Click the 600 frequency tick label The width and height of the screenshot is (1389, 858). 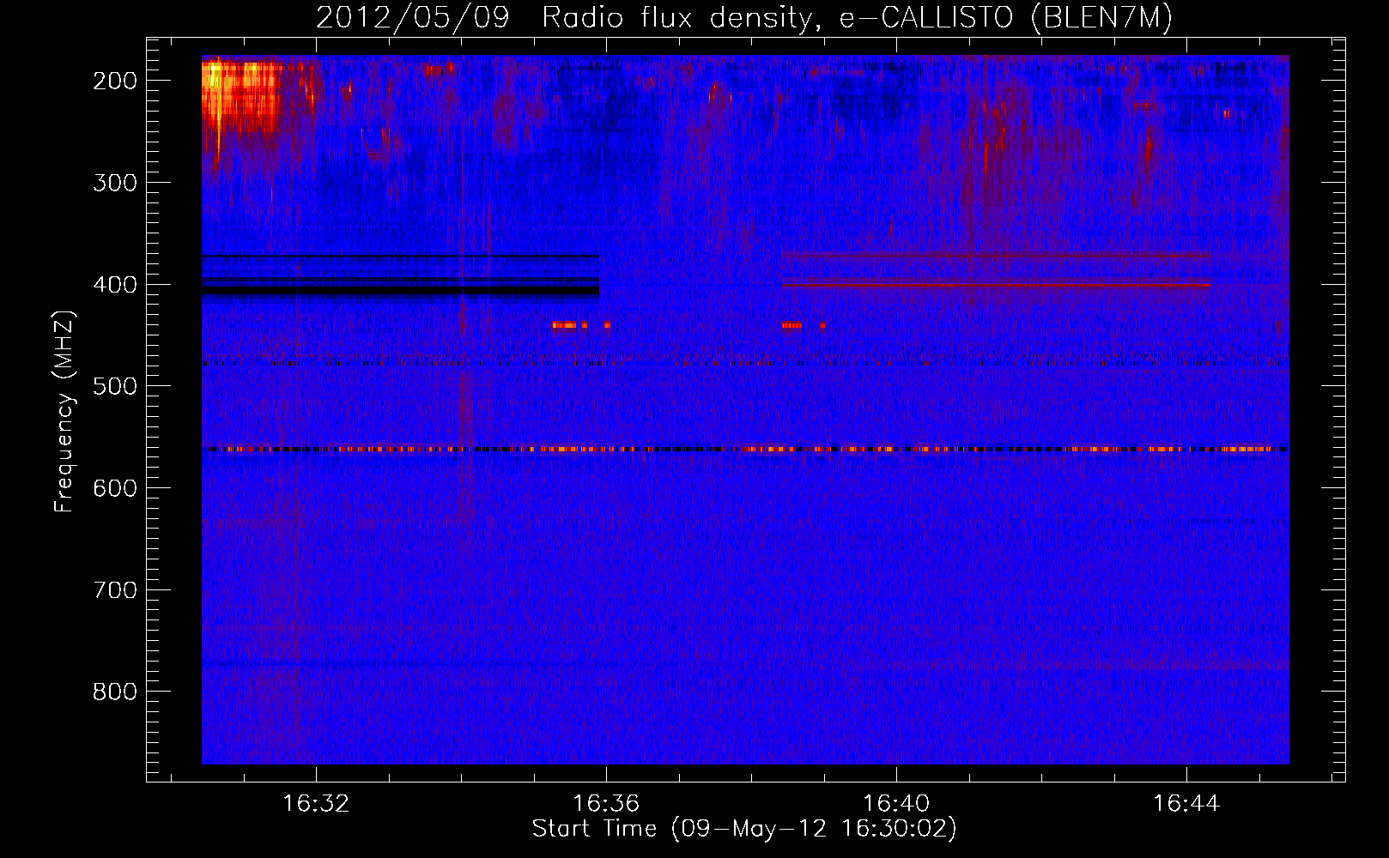[115, 488]
